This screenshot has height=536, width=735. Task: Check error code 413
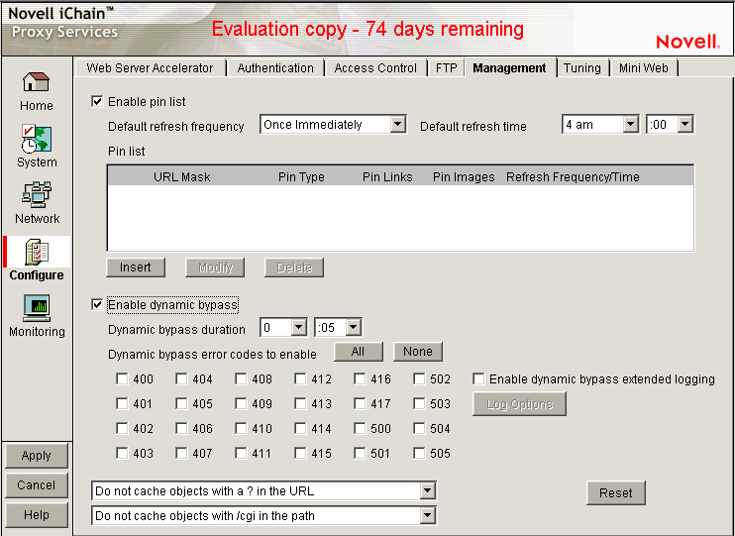300,404
